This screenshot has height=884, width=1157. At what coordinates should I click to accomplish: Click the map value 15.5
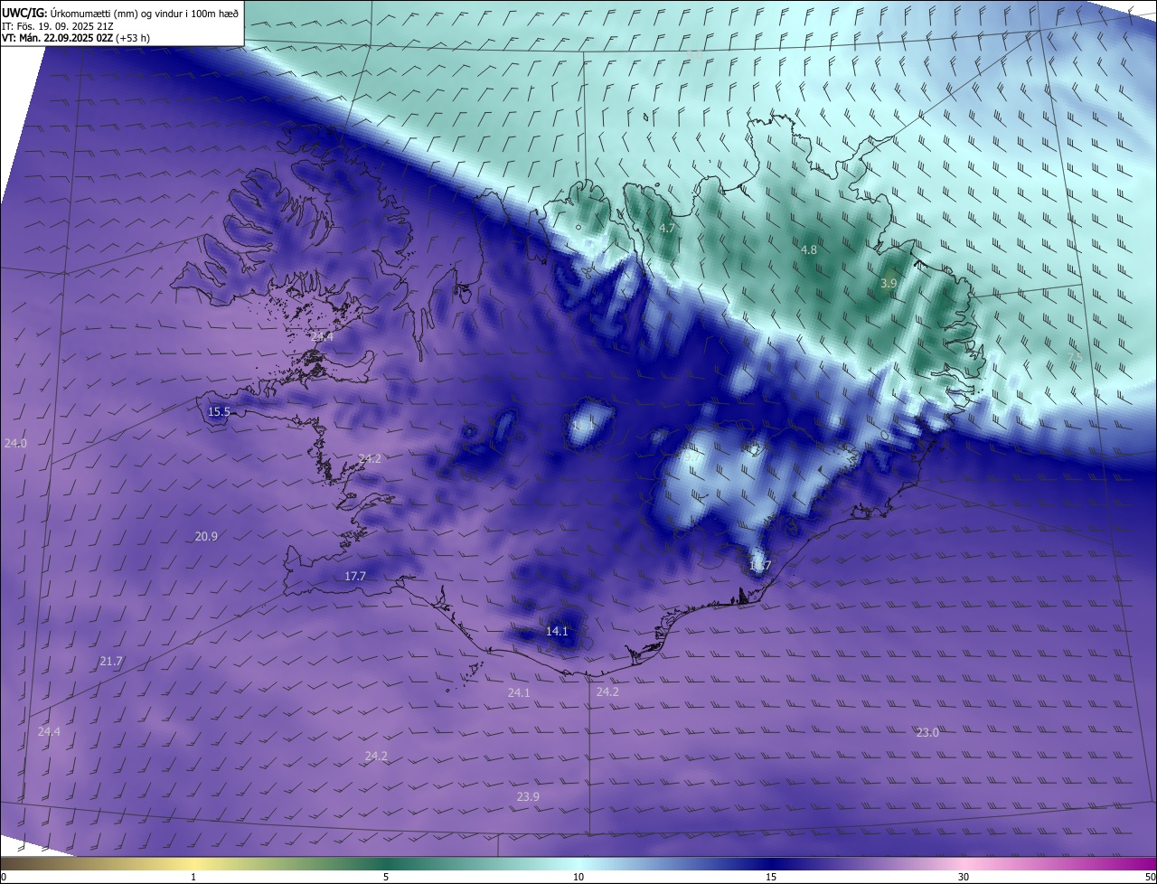(x=220, y=411)
